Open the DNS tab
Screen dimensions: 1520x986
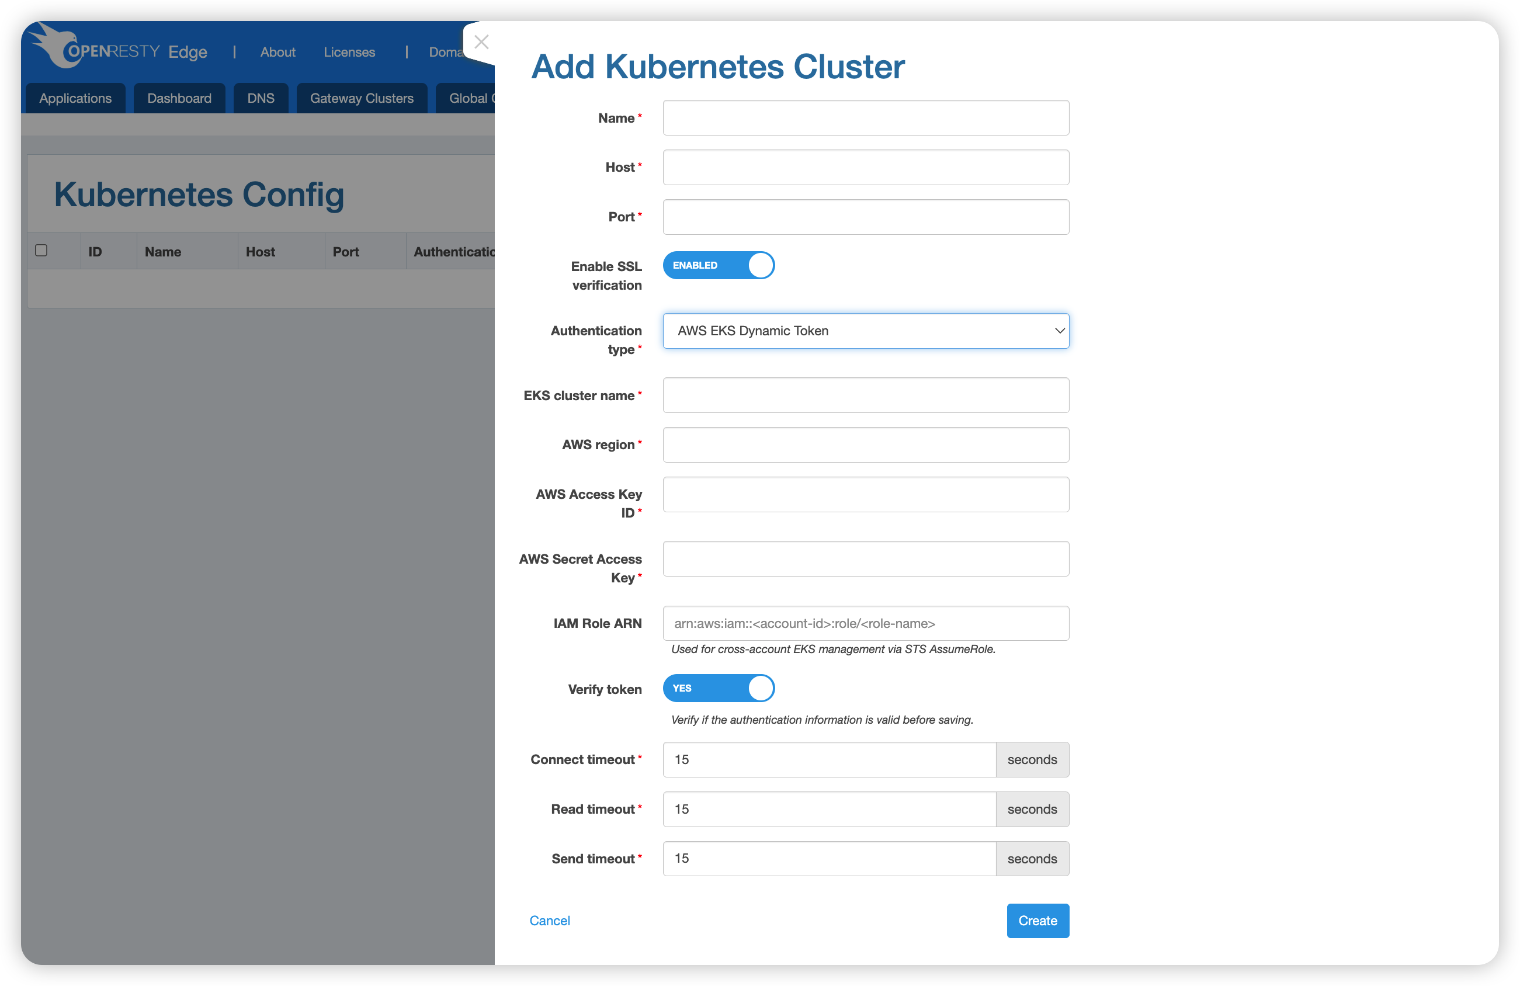[x=261, y=98]
